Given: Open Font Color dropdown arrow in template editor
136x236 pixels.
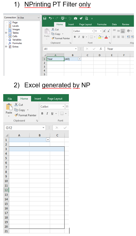Looking at the screenshot, I should (x=109, y=37).
